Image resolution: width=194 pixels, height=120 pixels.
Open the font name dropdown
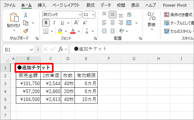click(x=80, y=15)
